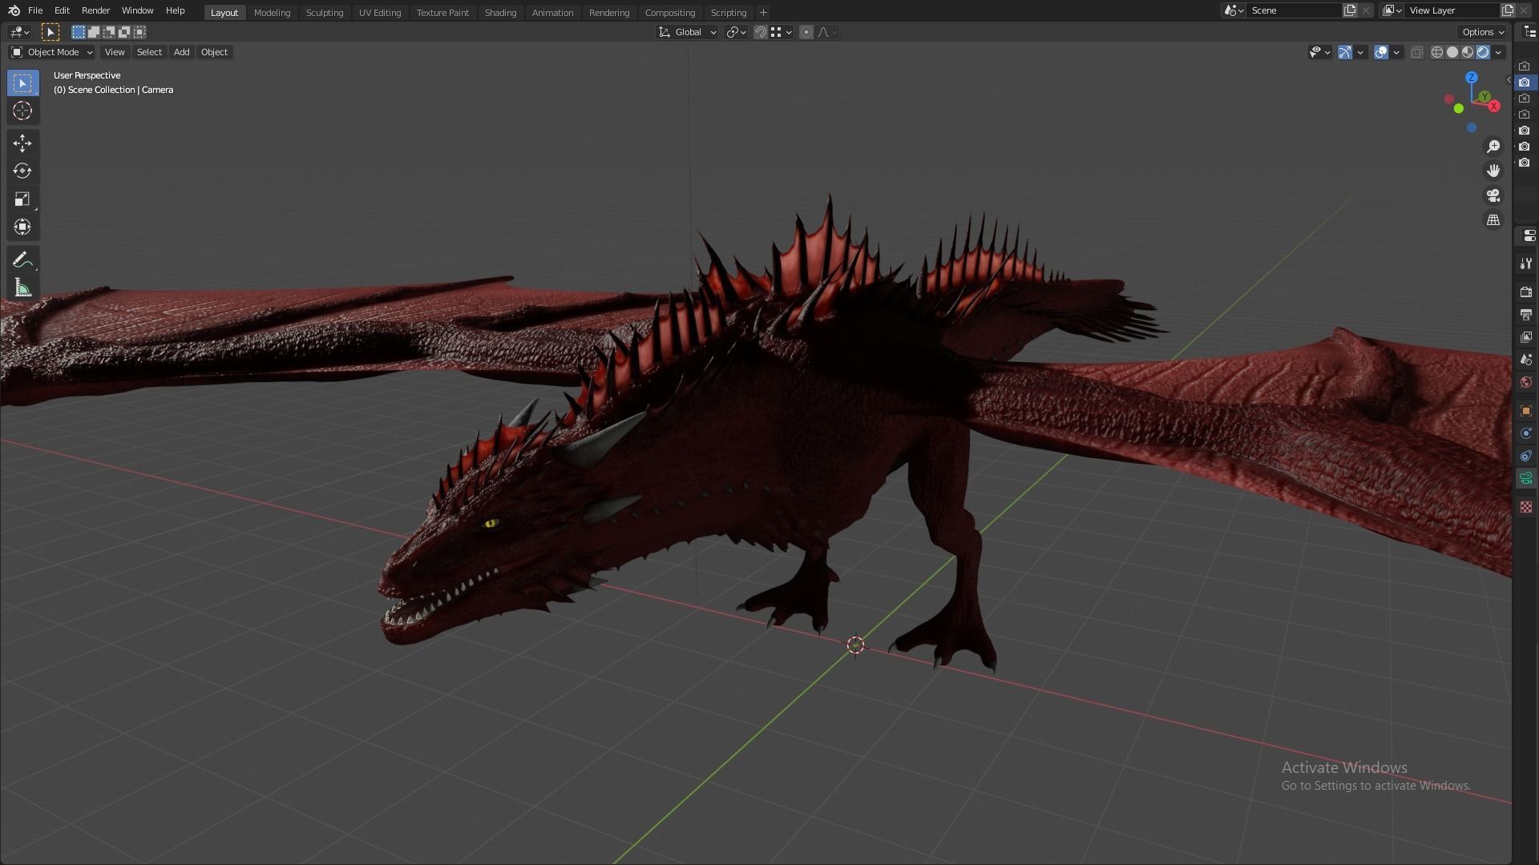Select the Select Box tool

[x=22, y=83]
